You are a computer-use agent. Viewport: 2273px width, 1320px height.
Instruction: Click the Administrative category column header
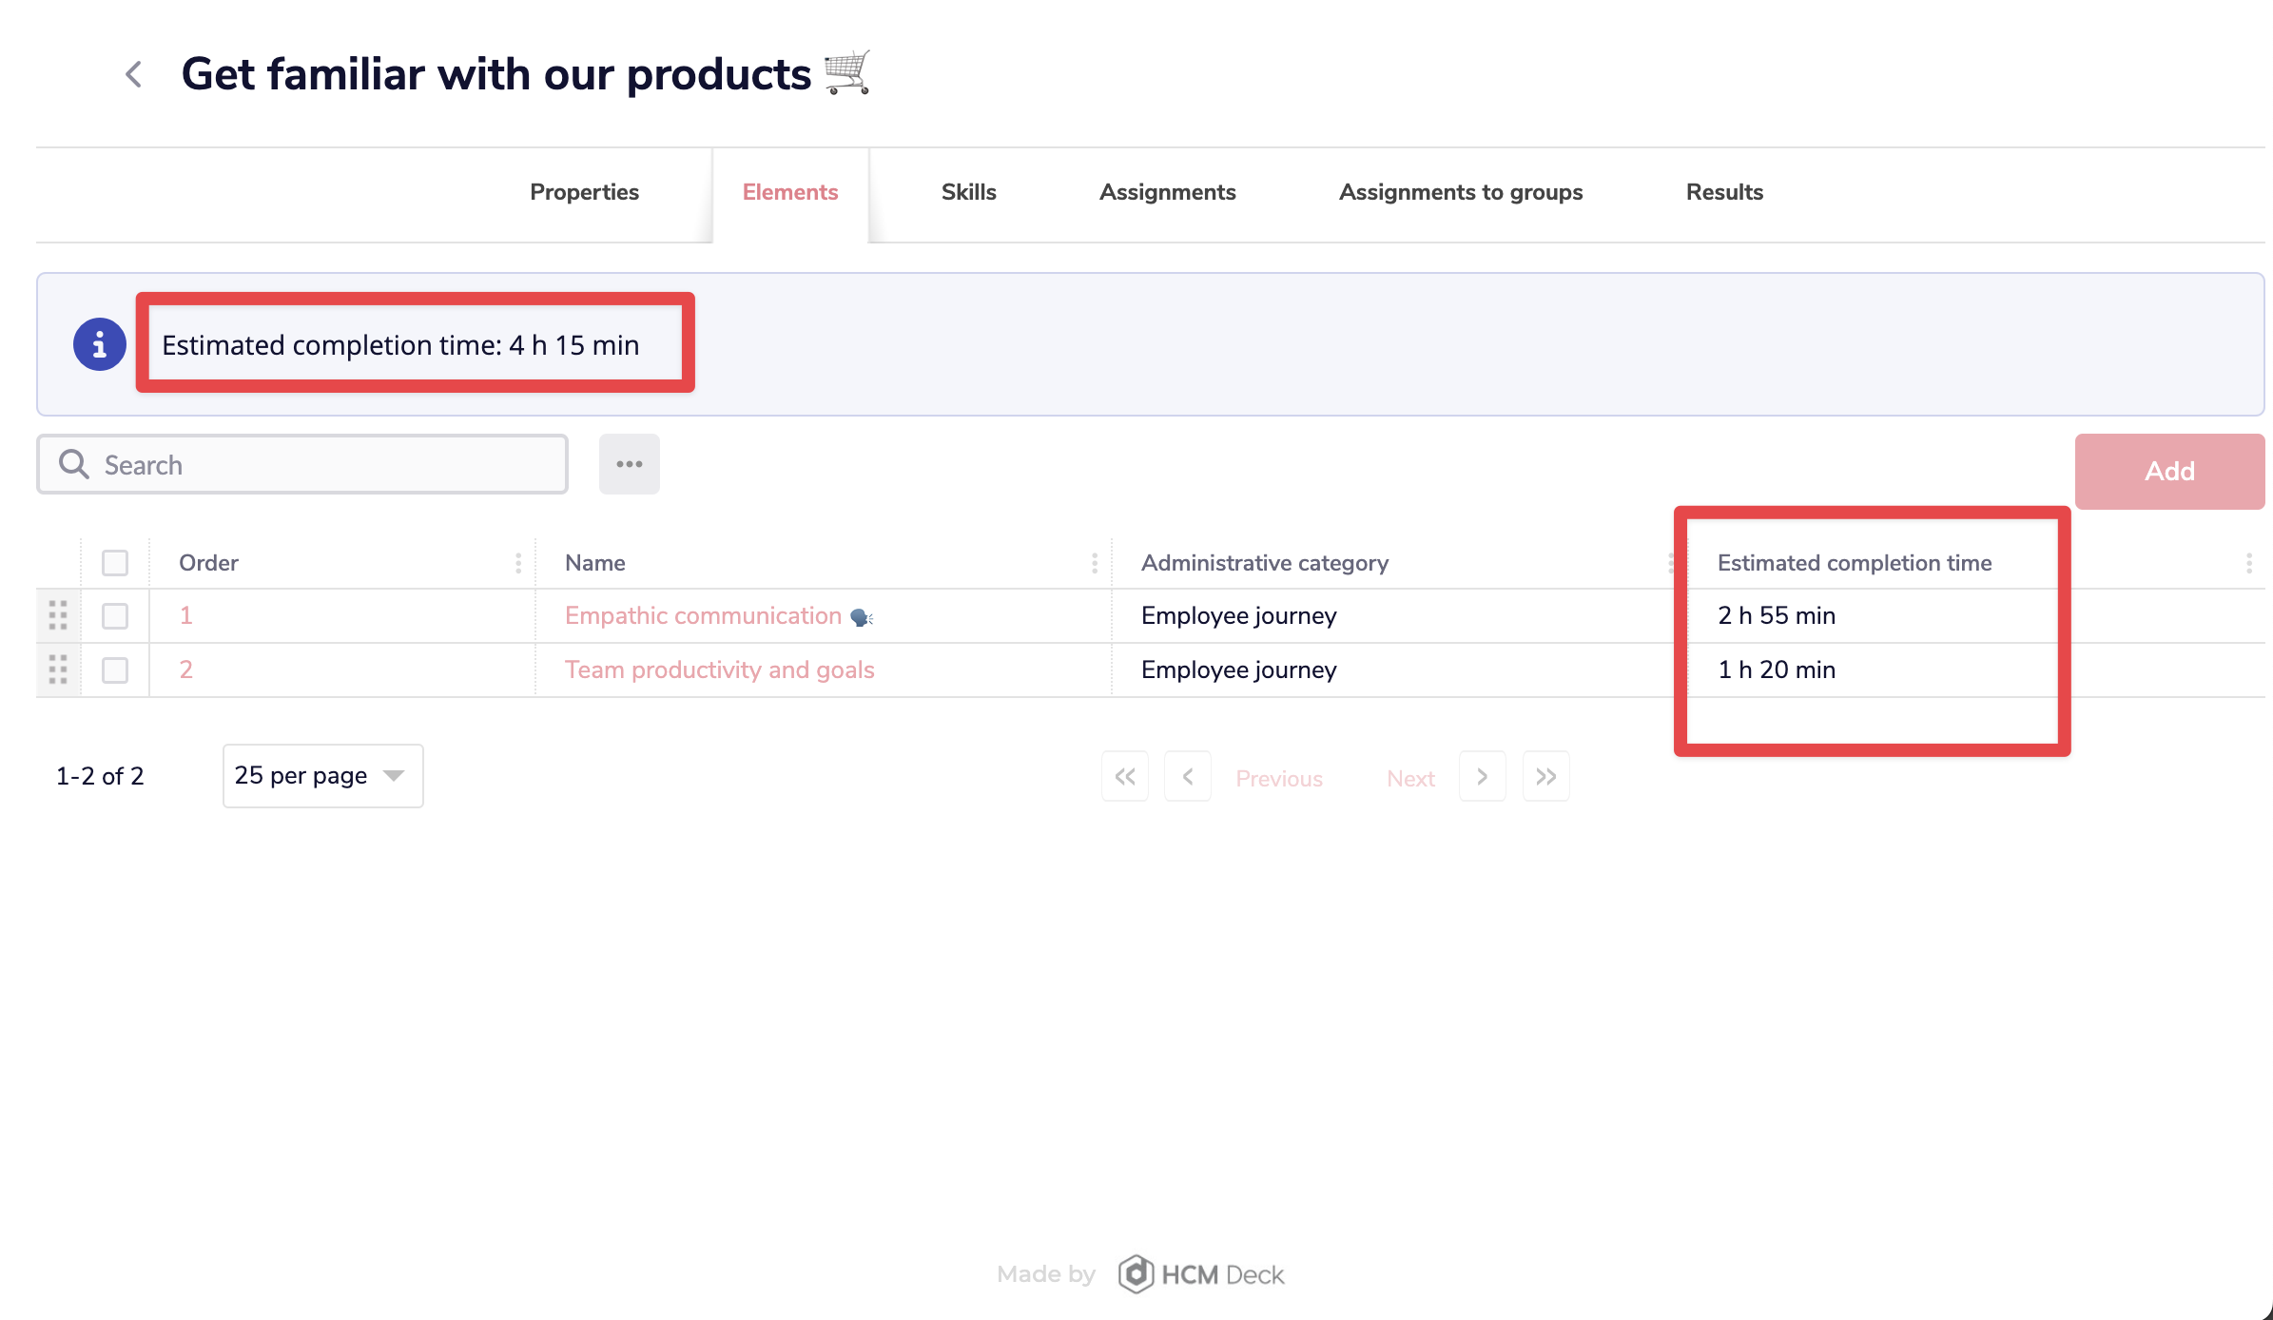1265,563
